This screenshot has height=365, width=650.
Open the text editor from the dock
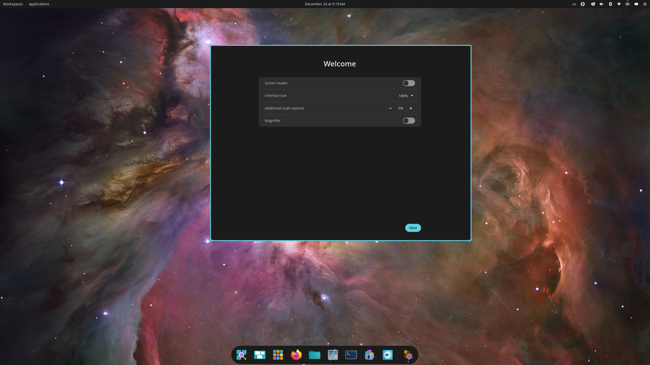coord(333,355)
